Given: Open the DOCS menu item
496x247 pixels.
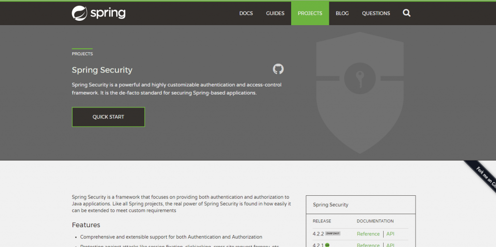Looking at the screenshot, I should click(246, 14).
